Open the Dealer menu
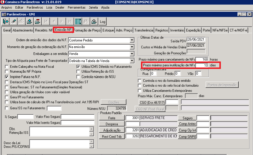The image size is (253, 155). tap(60, 7)
